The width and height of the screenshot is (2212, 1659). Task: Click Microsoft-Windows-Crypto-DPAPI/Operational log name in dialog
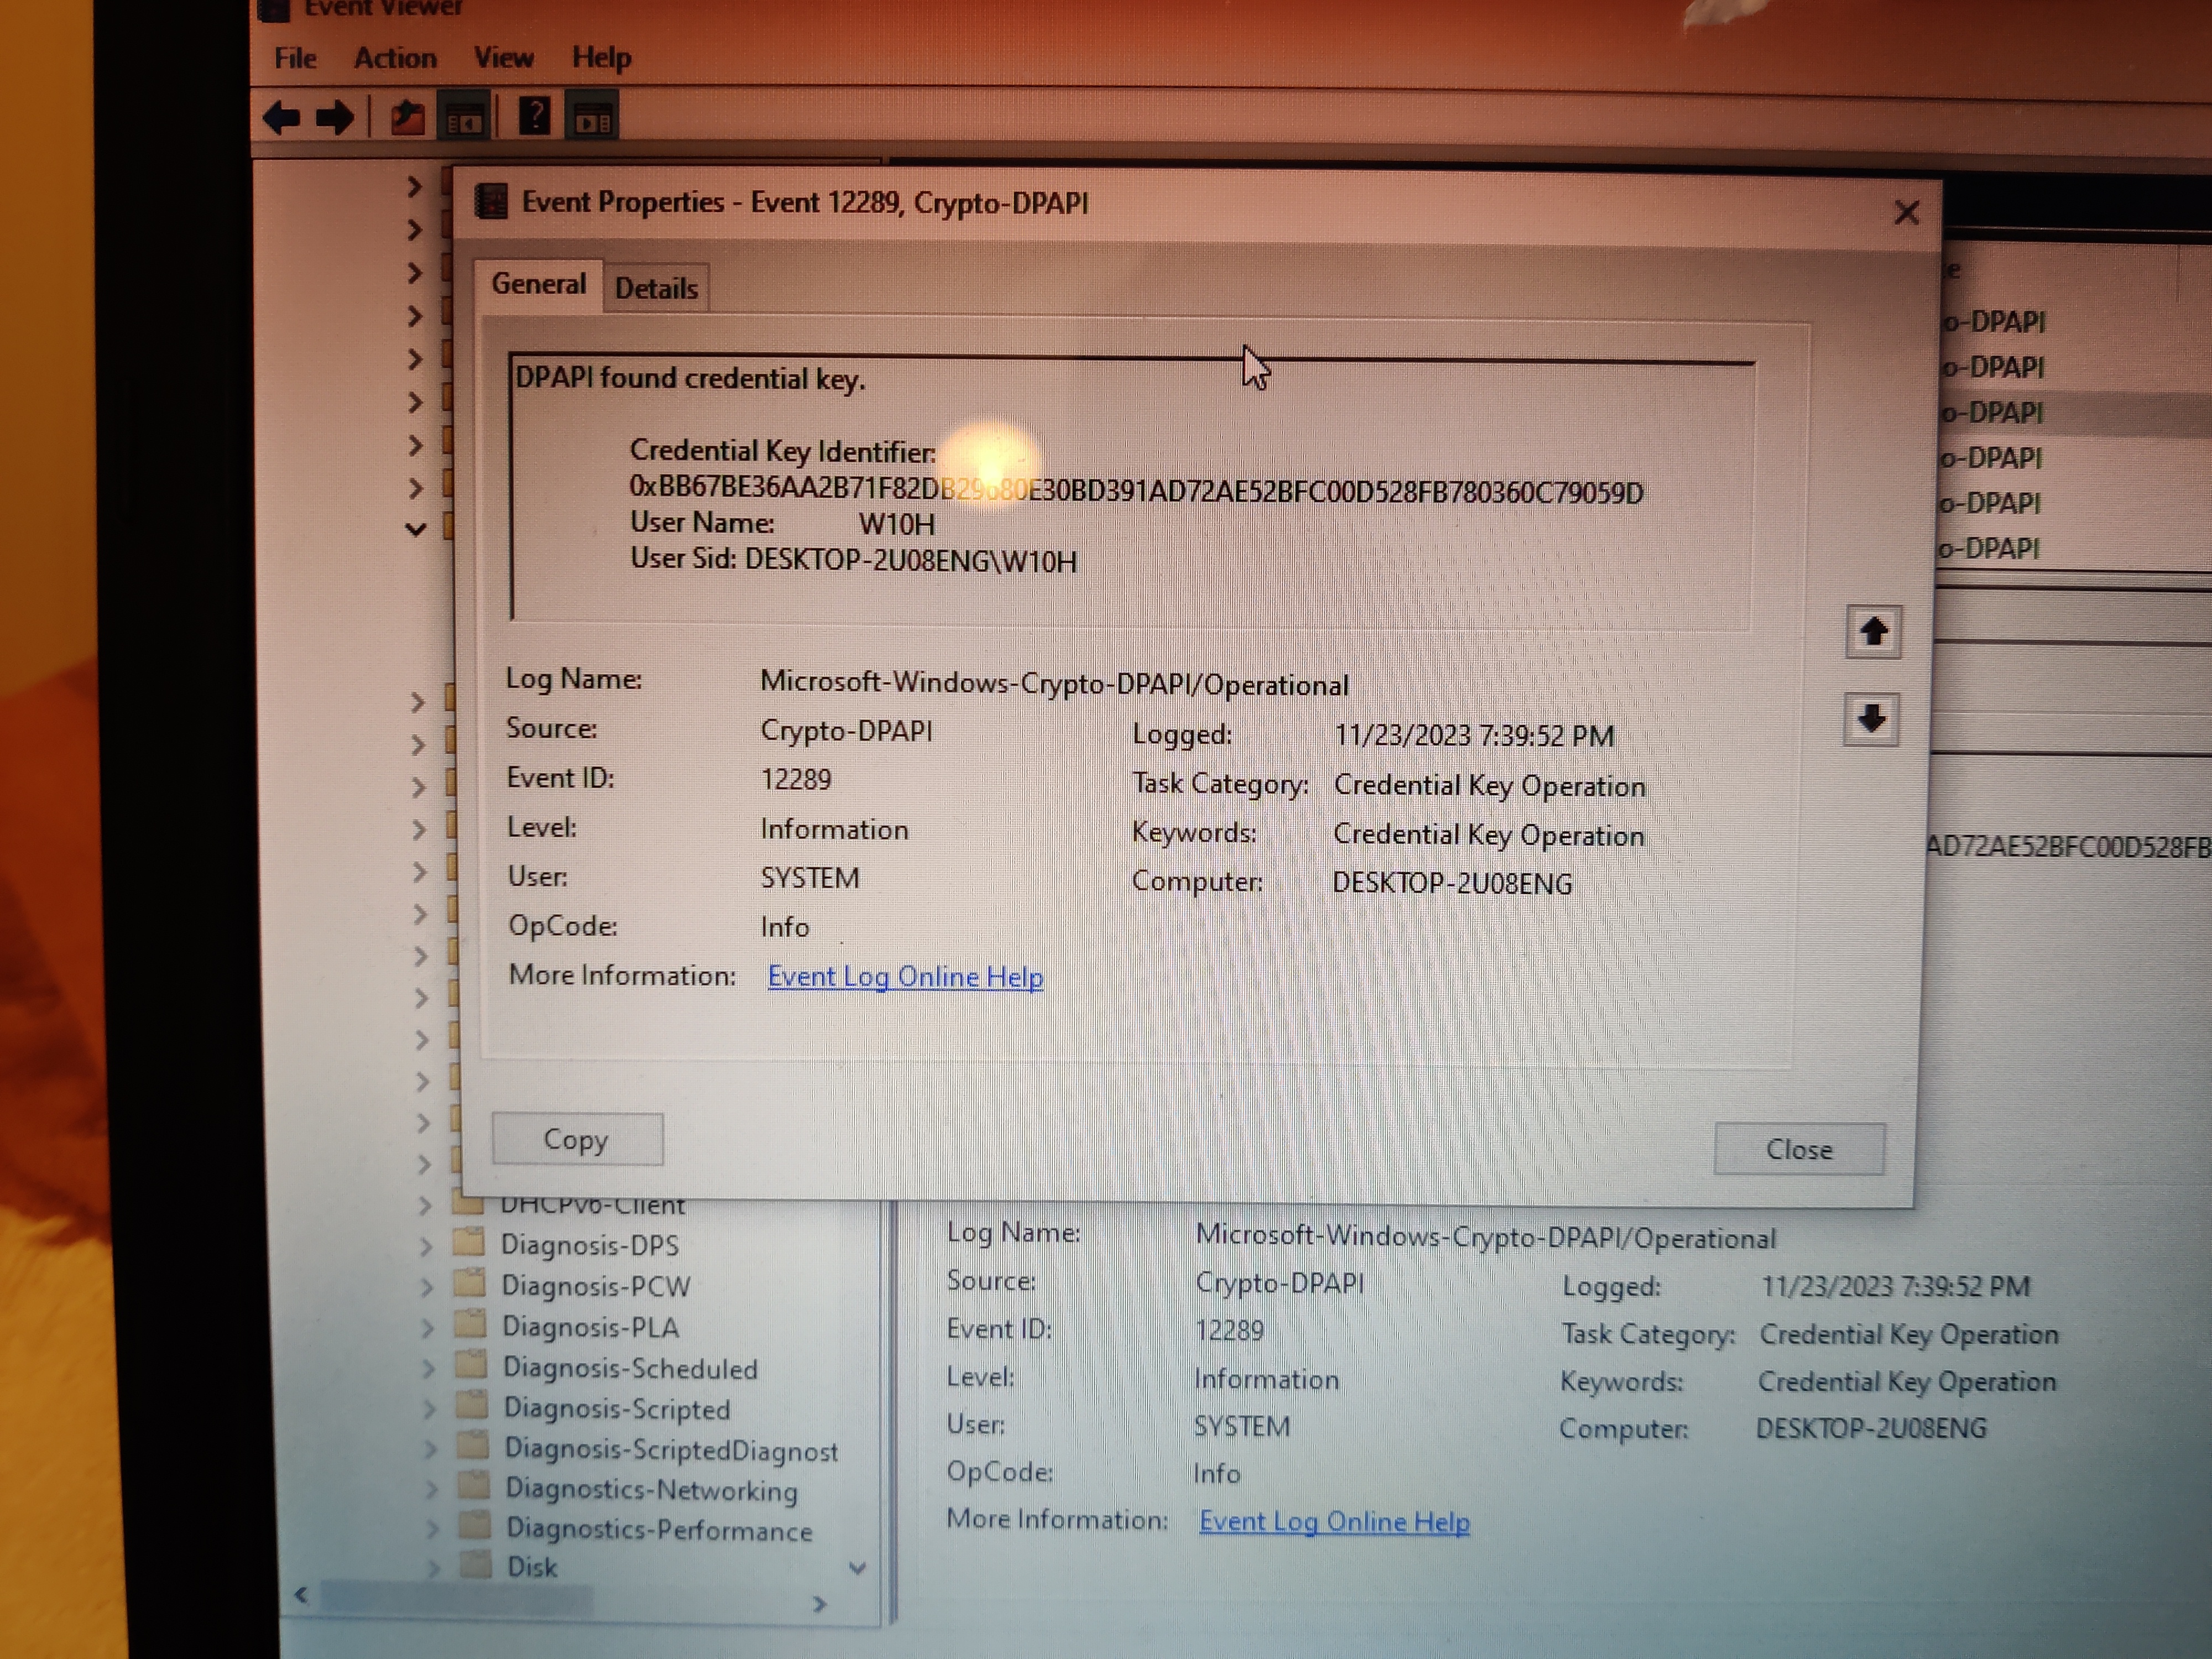tap(1054, 683)
